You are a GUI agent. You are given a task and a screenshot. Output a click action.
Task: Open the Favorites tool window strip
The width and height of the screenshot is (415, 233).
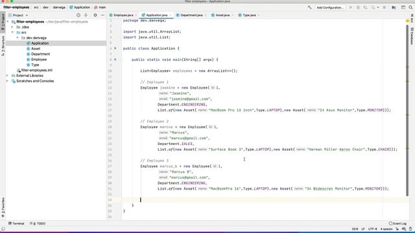3,207
